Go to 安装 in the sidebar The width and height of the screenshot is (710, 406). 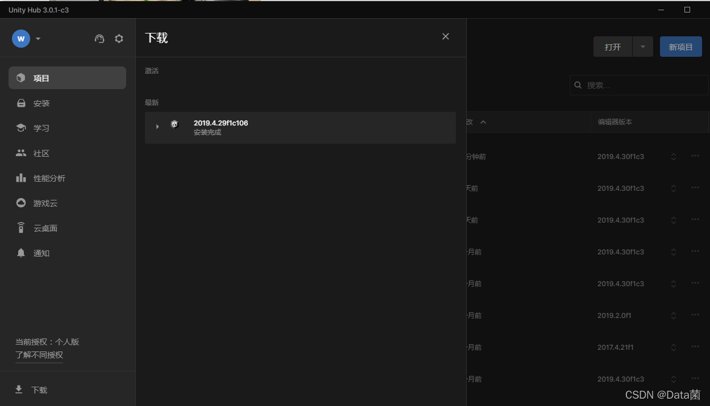pos(67,103)
